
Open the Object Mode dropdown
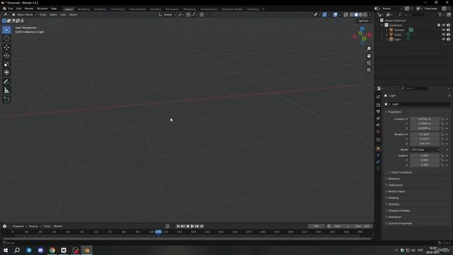coord(24,15)
